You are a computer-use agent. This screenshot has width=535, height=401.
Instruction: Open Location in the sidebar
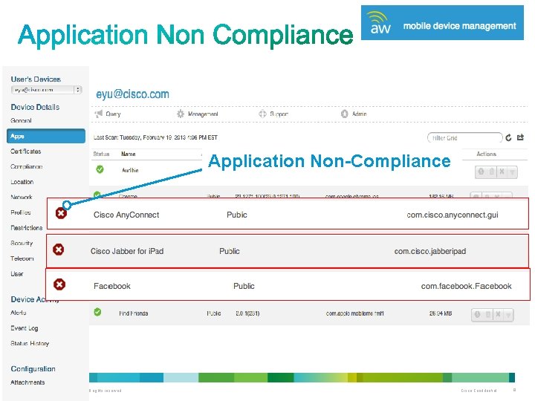(22, 182)
